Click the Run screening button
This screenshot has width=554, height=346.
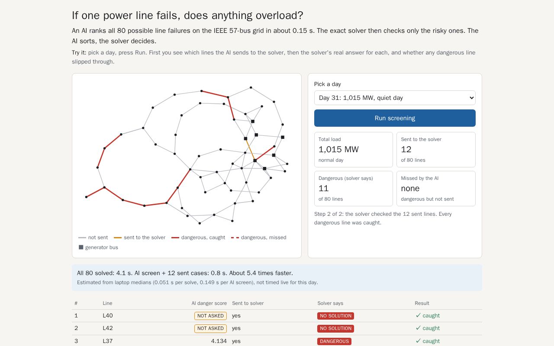coord(395,118)
